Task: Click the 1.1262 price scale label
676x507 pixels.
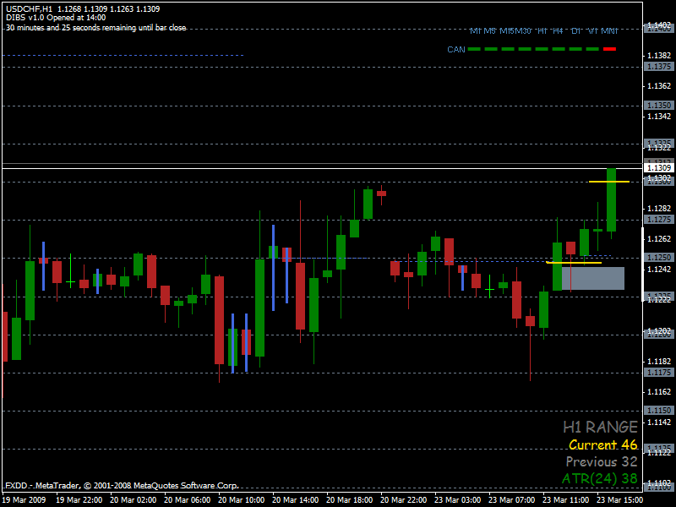Action: coord(659,239)
